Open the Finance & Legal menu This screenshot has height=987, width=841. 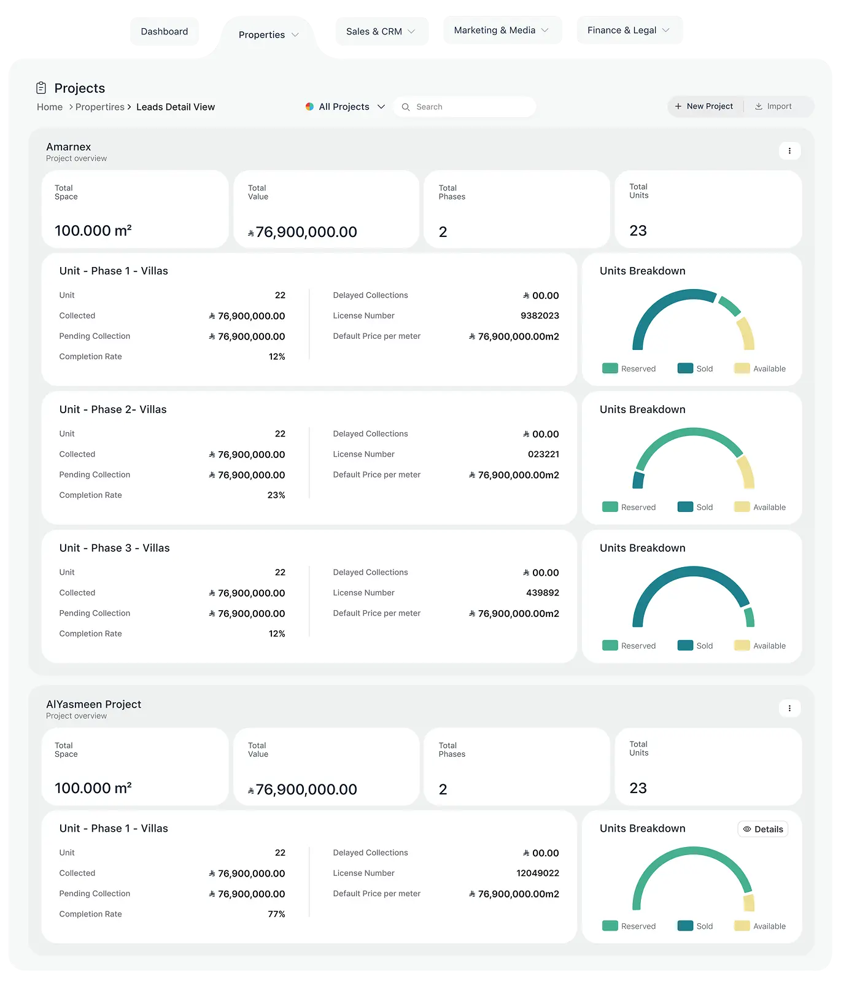point(629,30)
